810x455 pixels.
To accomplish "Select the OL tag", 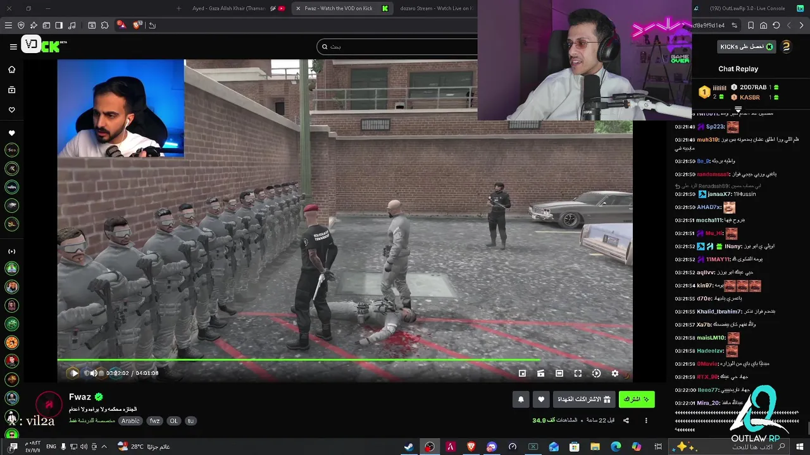I will click(x=173, y=421).
